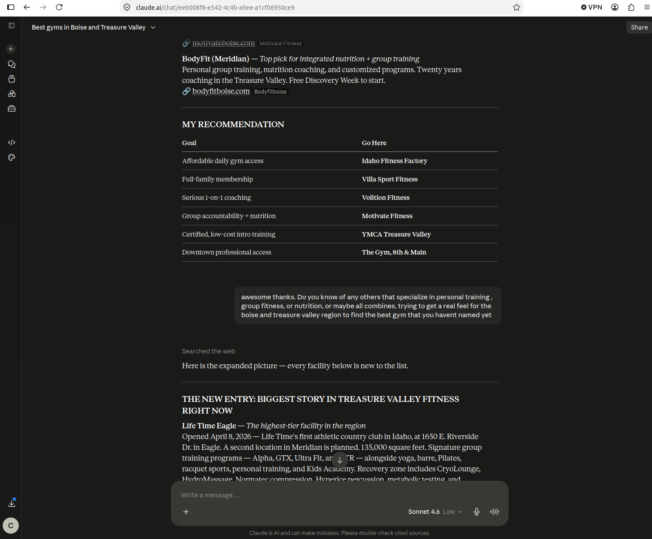652x539 pixels.
Task: Click the Villa Sport Fitness cell
Action: pyautogui.click(x=390, y=179)
